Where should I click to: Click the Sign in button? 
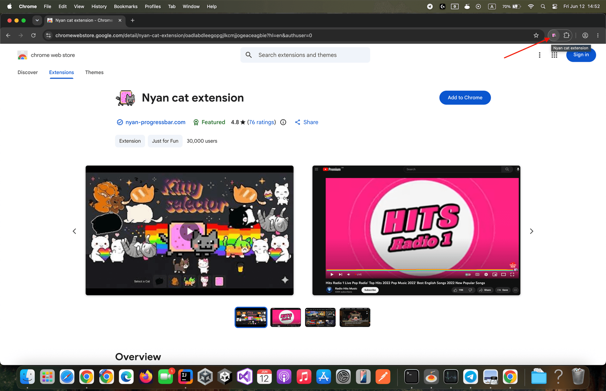pyautogui.click(x=581, y=55)
